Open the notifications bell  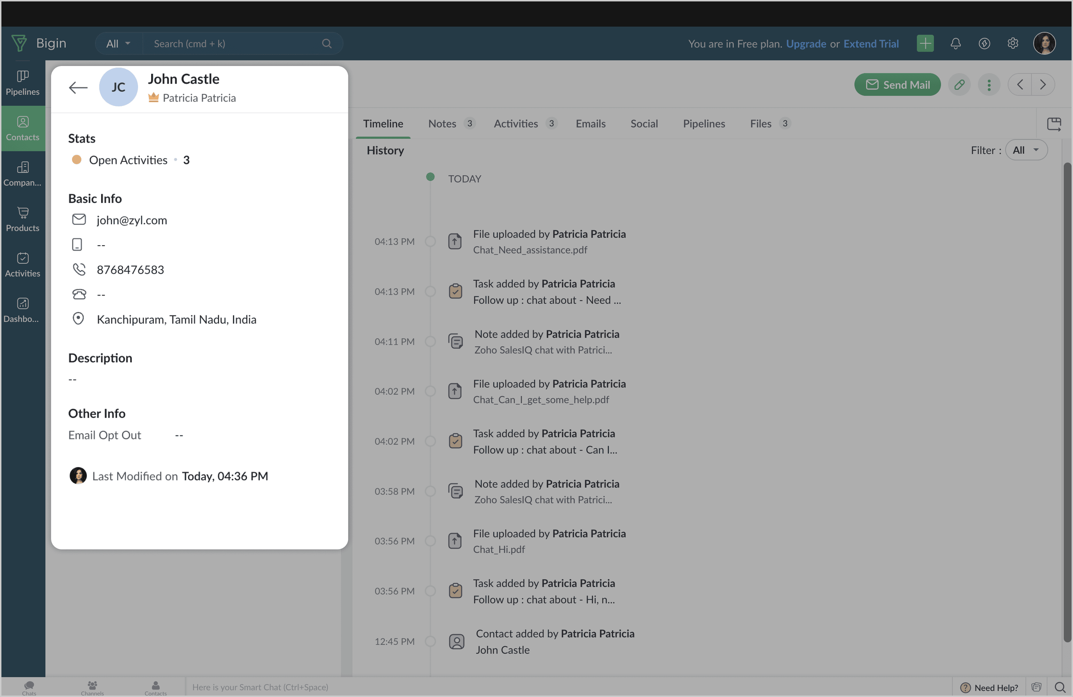click(955, 44)
